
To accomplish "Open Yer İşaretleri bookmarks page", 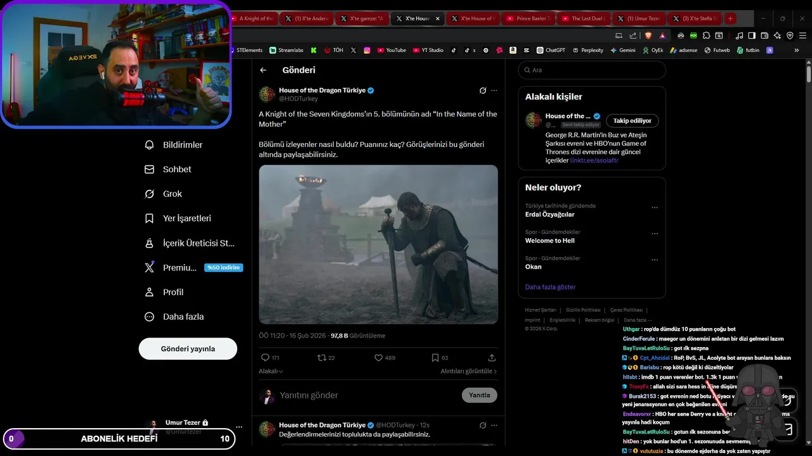I will 178,218.
